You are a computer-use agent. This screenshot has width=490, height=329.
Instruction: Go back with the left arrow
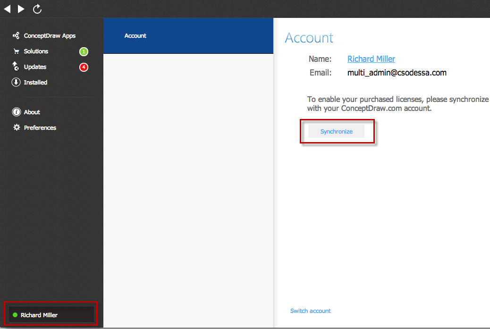[7, 9]
